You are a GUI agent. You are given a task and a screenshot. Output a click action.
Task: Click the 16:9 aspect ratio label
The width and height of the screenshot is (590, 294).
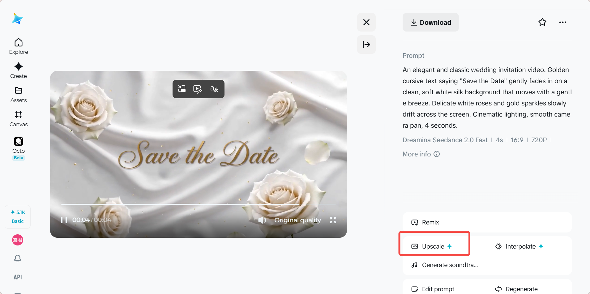(517, 140)
